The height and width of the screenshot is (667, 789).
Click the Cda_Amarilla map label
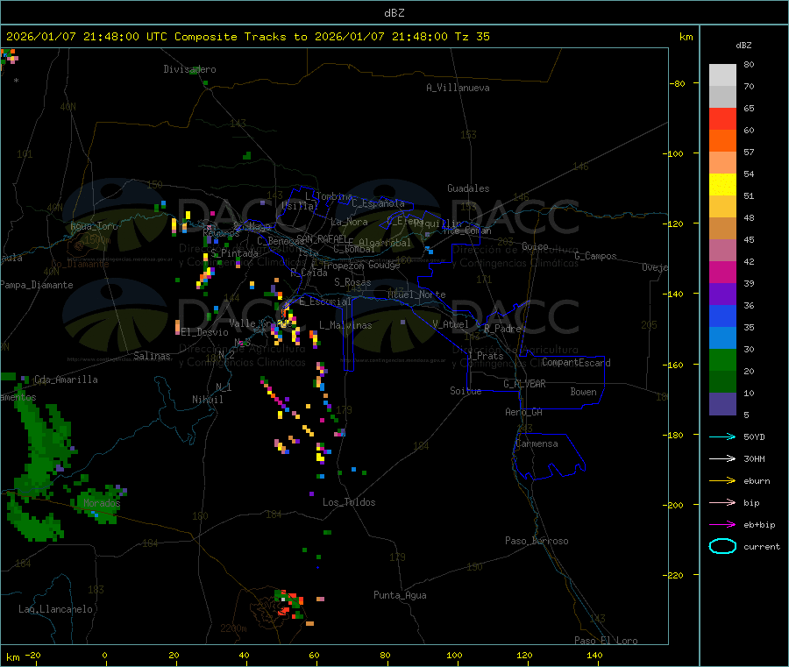66,380
